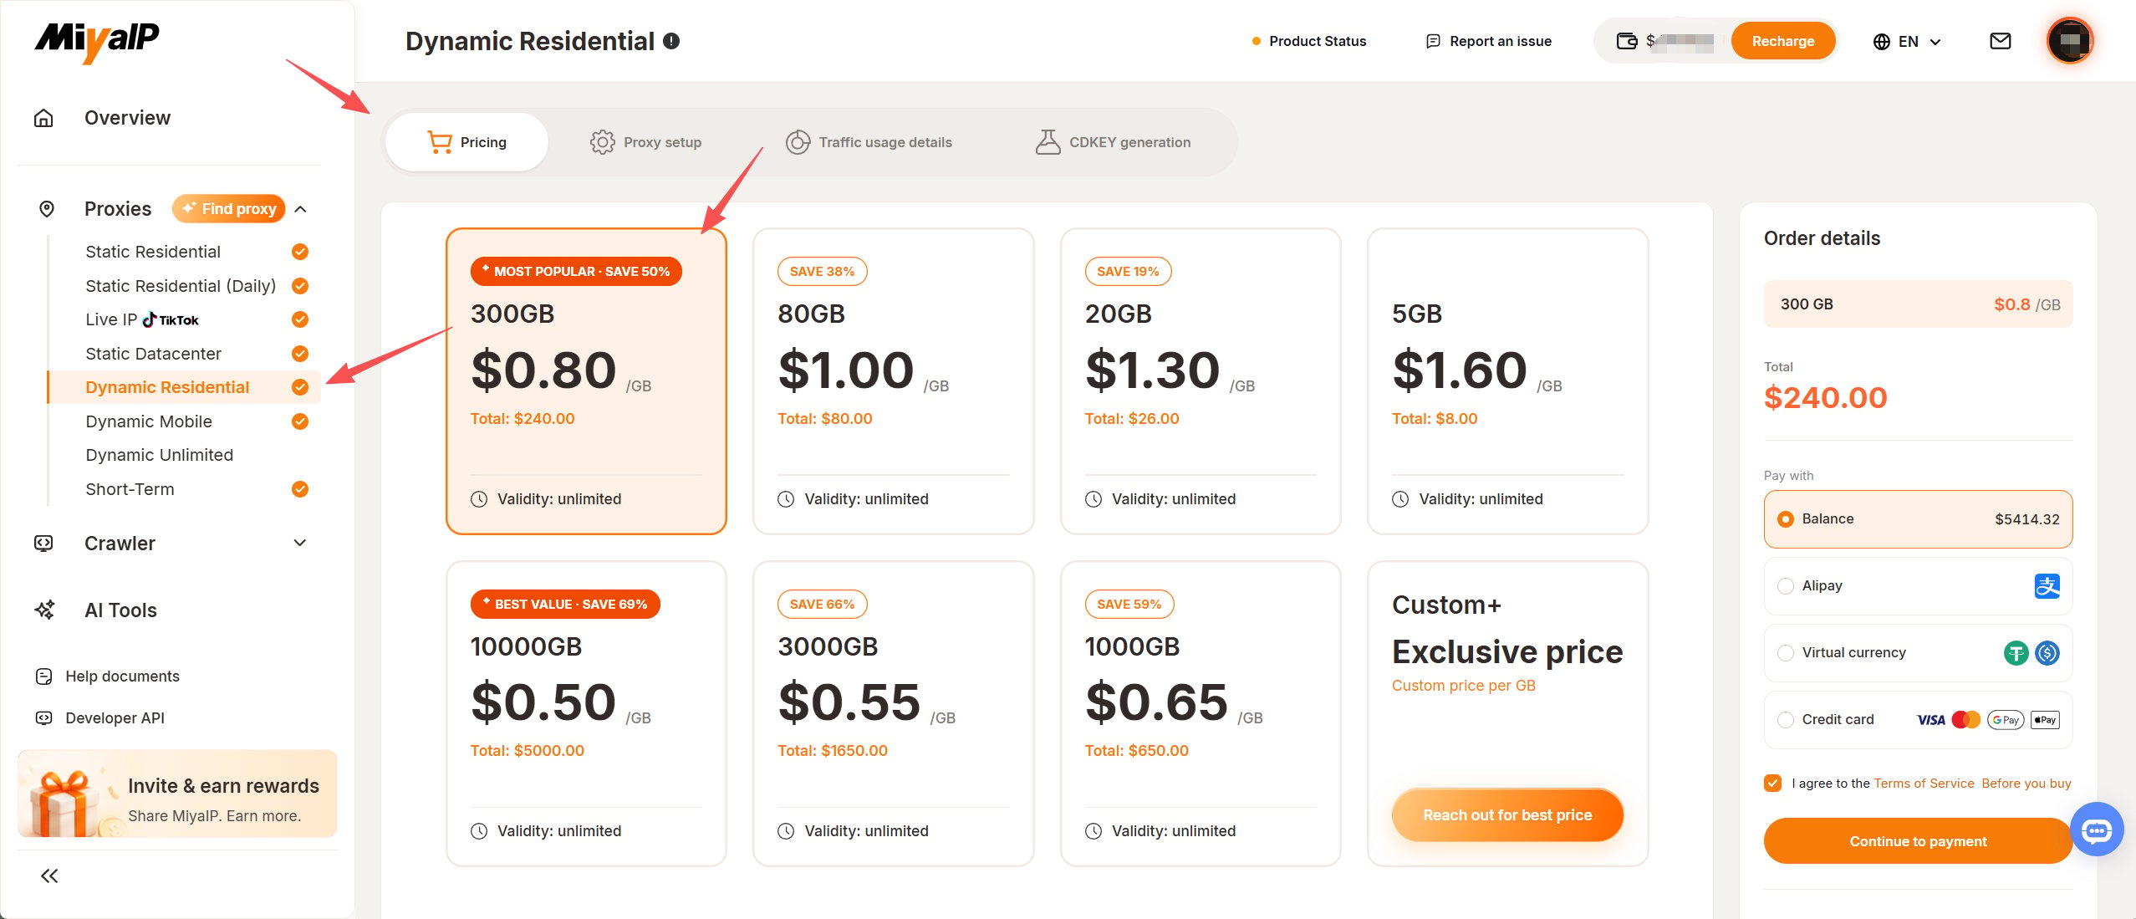
Task: Select Alipay payment radio button
Action: coord(1786,586)
